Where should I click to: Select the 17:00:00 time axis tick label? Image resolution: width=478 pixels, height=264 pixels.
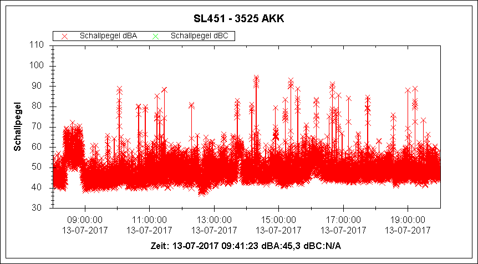(x=343, y=220)
